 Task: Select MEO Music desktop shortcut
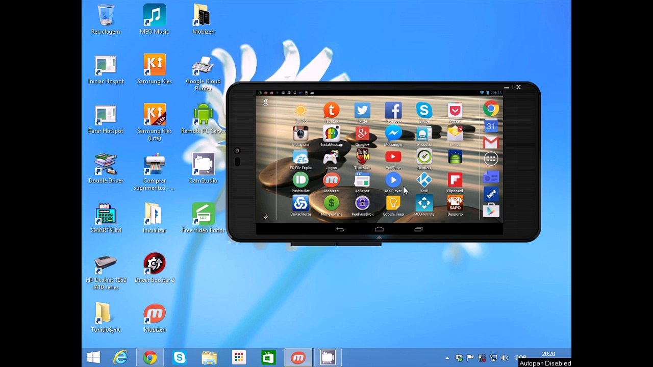pos(155,19)
